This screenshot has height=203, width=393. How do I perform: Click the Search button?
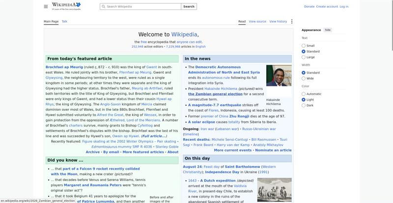(189, 6)
